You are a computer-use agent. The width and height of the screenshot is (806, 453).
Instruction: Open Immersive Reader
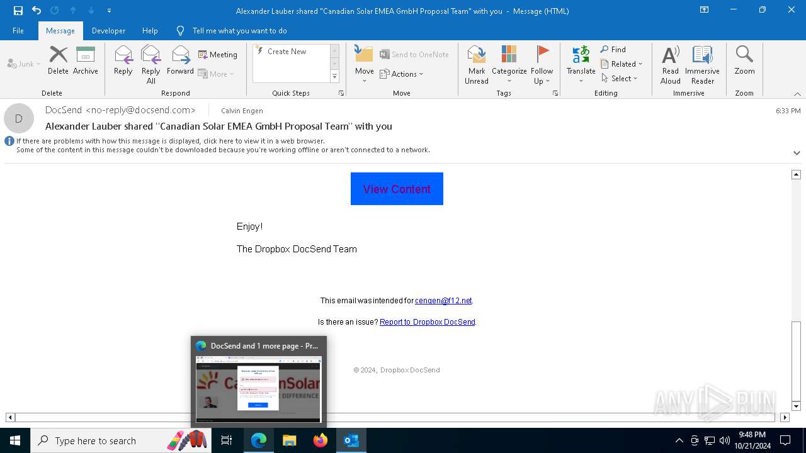pos(702,65)
